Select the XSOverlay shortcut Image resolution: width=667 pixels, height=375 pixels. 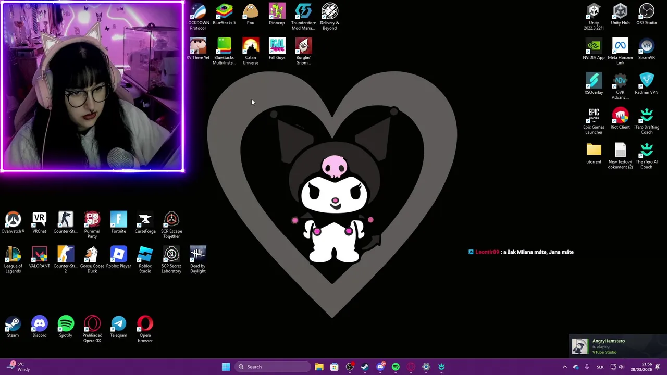point(594,84)
